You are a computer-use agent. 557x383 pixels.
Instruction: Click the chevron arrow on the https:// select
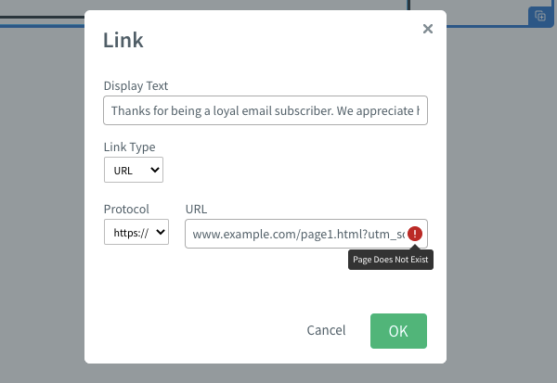162,233
